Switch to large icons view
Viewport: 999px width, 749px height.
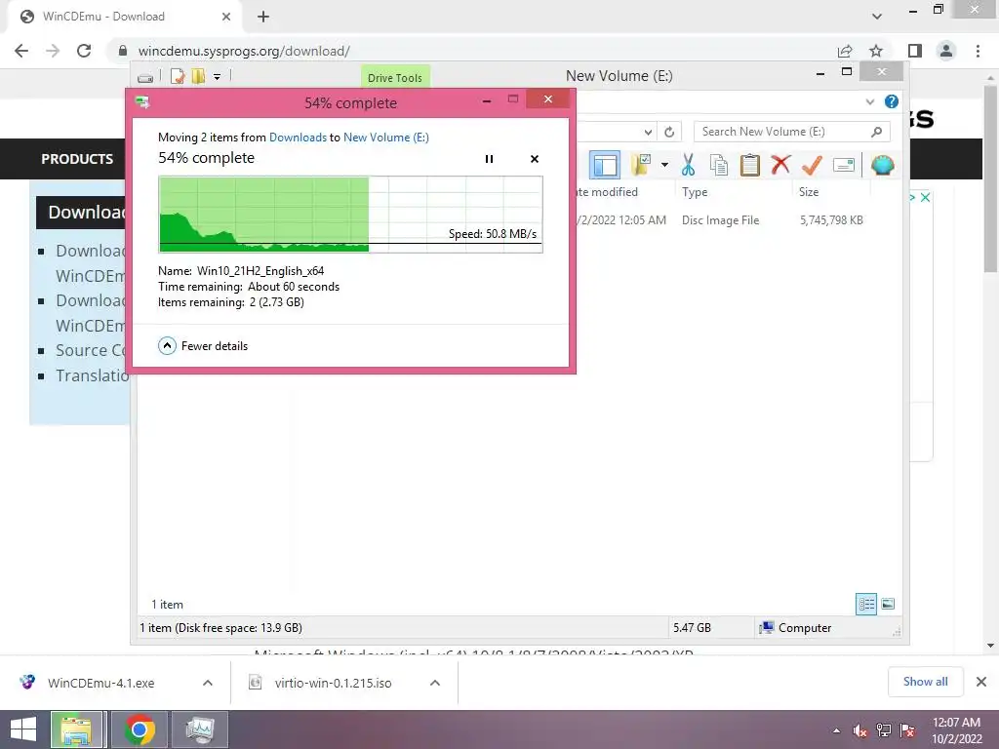(x=888, y=604)
